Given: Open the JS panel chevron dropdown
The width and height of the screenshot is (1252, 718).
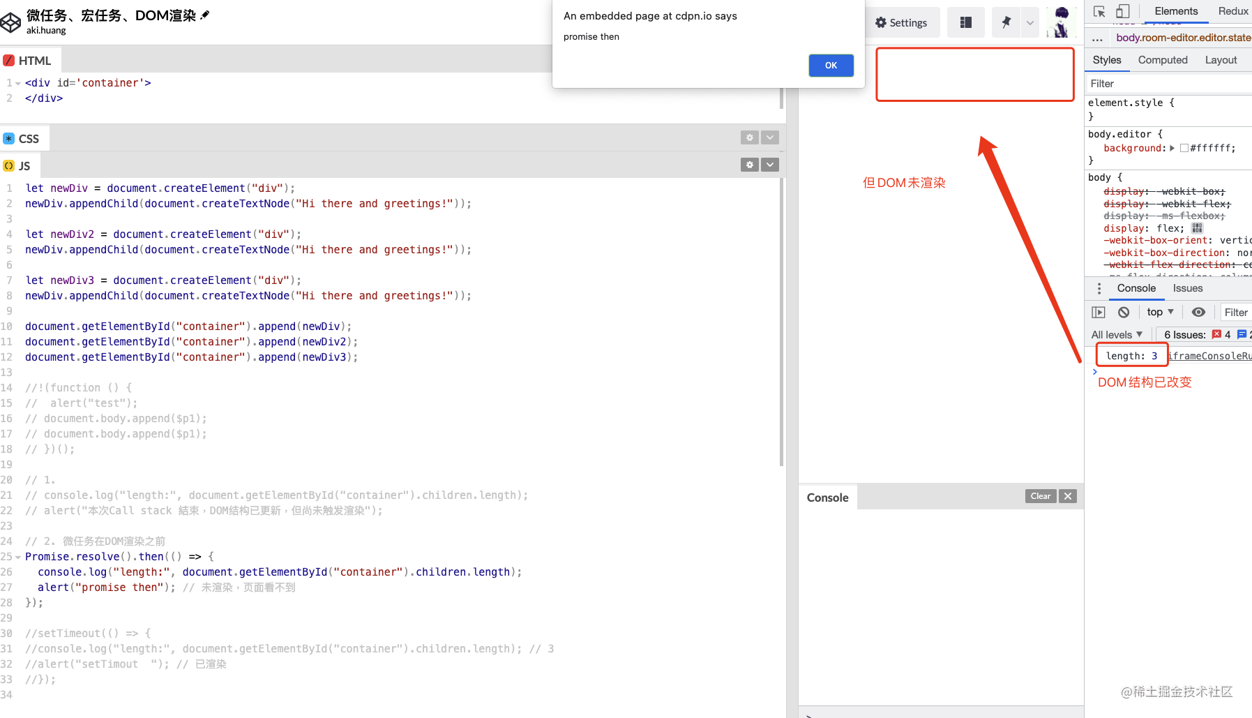Looking at the screenshot, I should click(769, 165).
